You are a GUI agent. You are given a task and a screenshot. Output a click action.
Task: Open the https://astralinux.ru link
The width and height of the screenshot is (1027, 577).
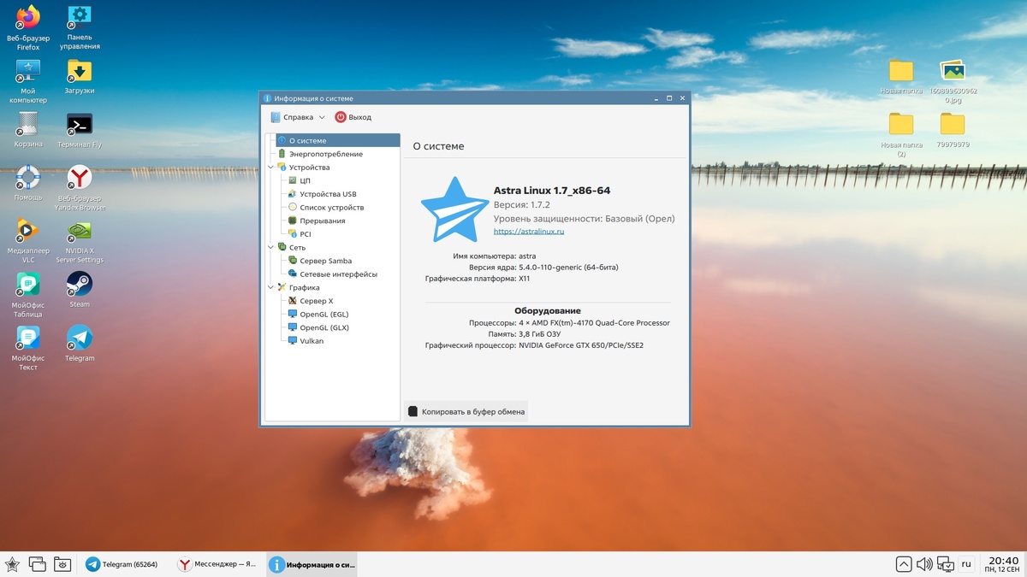(x=529, y=232)
